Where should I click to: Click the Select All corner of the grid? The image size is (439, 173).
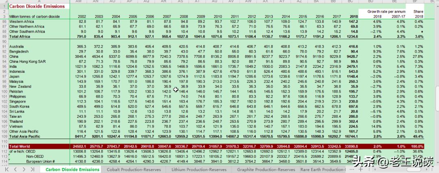tap(4, 1)
